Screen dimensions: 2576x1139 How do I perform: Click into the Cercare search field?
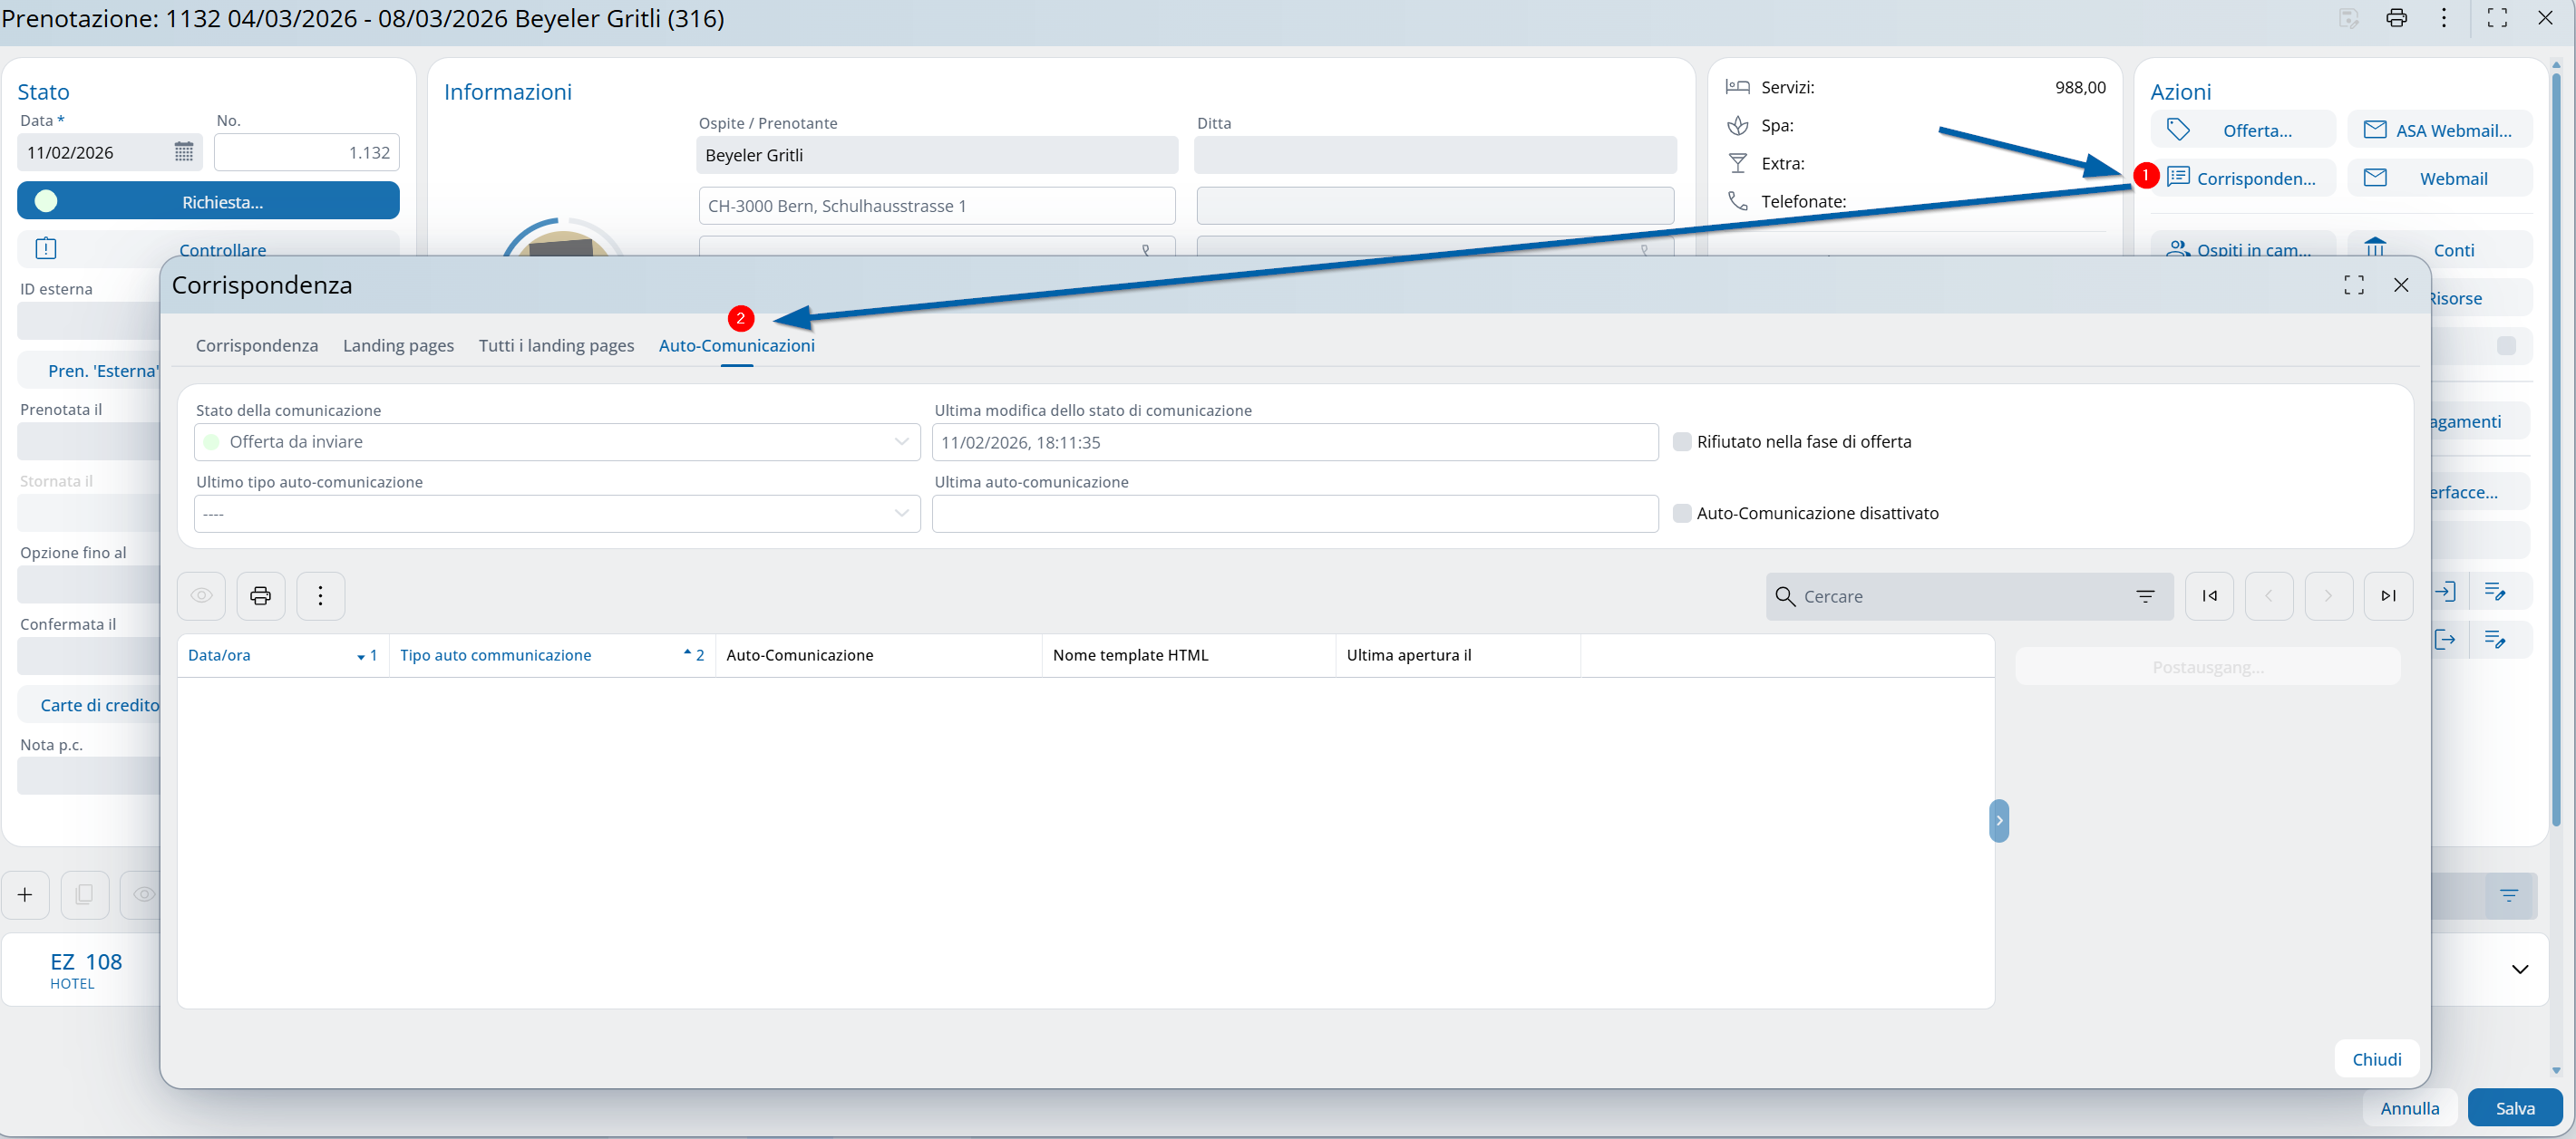pos(1950,595)
